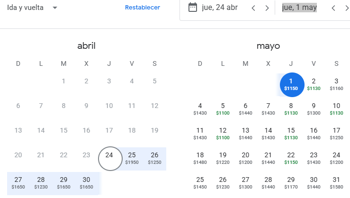This screenshot has width=350, height=198.
Task: Select May 22 with $1150 fare
Action: click(291, 158)
